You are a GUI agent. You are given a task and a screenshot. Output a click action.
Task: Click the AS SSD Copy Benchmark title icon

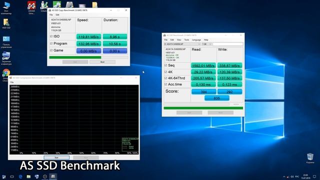(50, 10)
